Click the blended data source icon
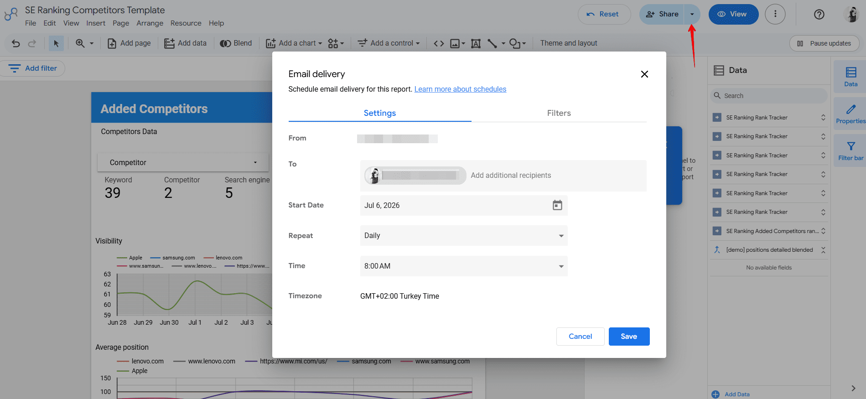Viewport: 866px width, 399px height. click(x=717, y=250)
